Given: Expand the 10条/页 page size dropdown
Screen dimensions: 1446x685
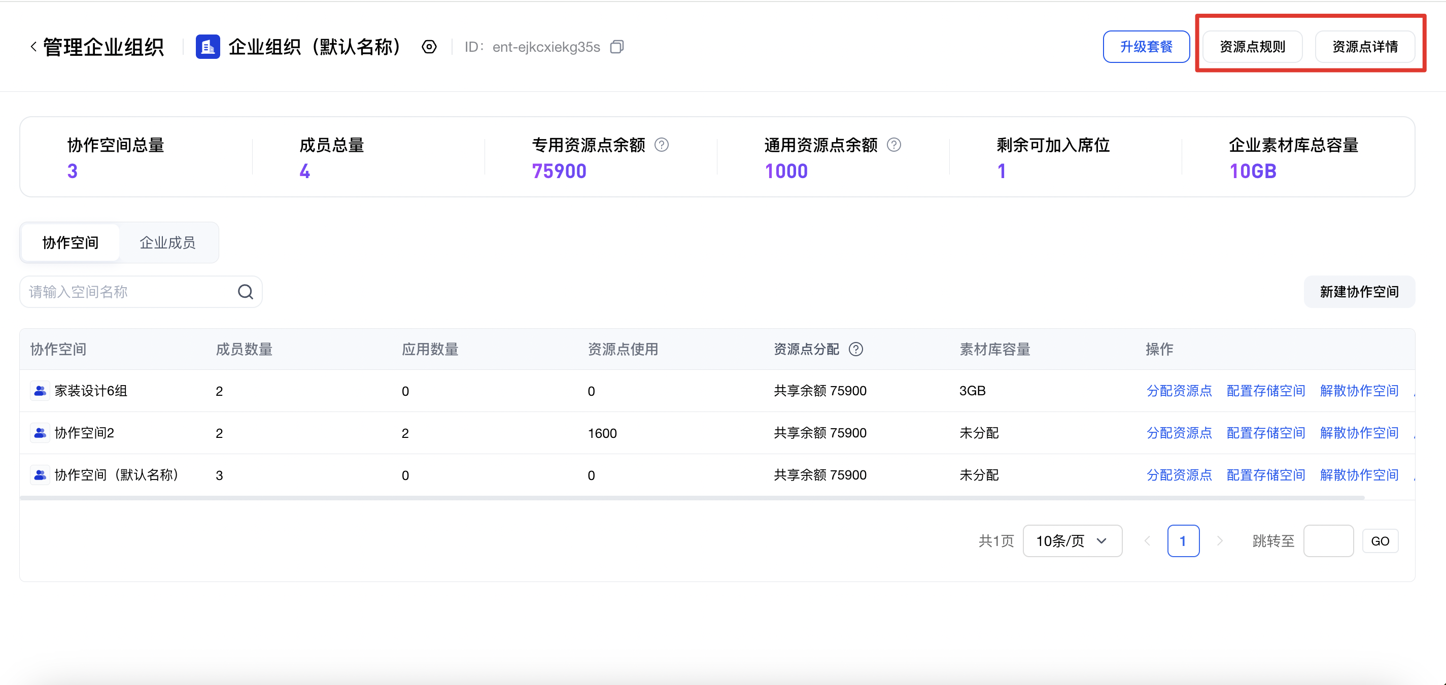Looking at the screenshot, I should 1072,541.
